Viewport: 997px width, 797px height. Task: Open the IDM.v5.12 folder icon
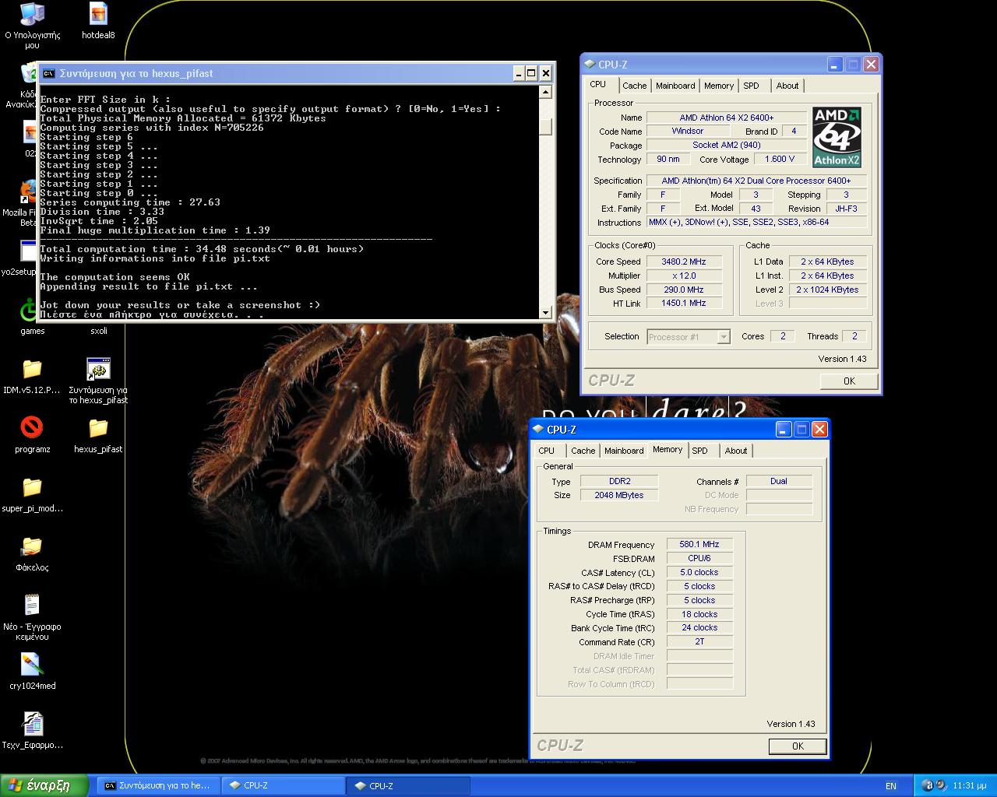click(32, 376)
